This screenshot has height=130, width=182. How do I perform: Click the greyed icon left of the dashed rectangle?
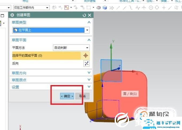tap(82, 7)
